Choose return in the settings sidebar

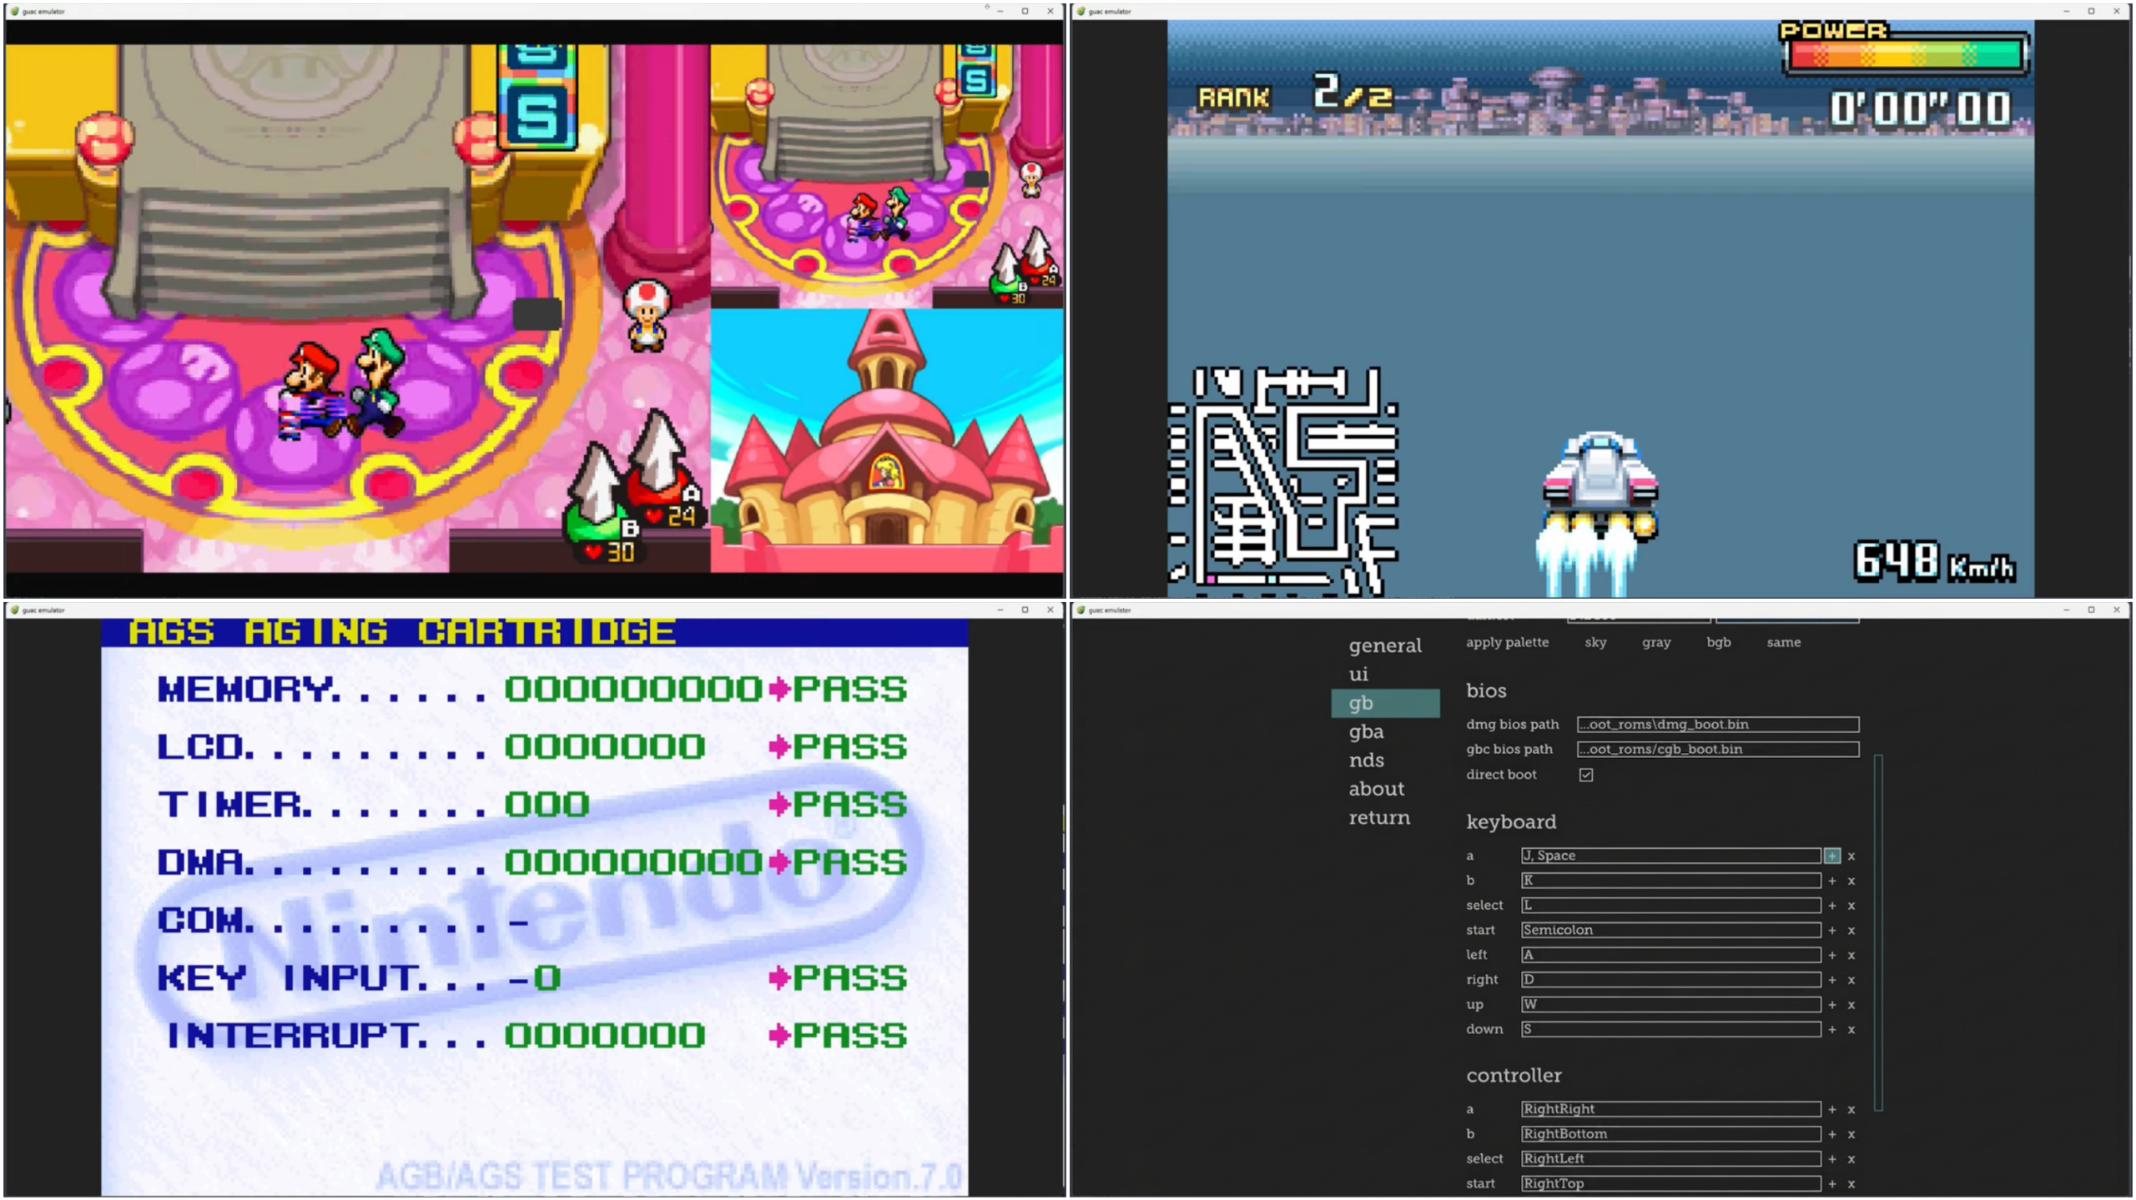tap(1379, 817)
